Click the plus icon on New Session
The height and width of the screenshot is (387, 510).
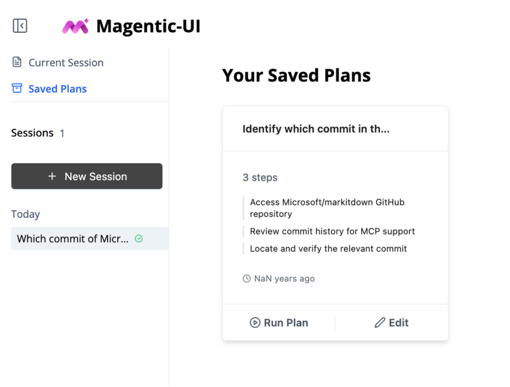[51, 176]
